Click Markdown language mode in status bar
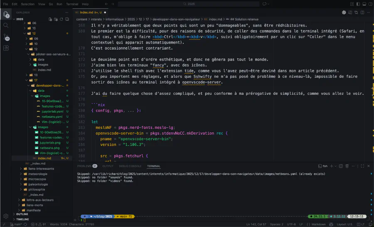Image resolution: width=374 pixels, height=227 pixels. point(319,225)
